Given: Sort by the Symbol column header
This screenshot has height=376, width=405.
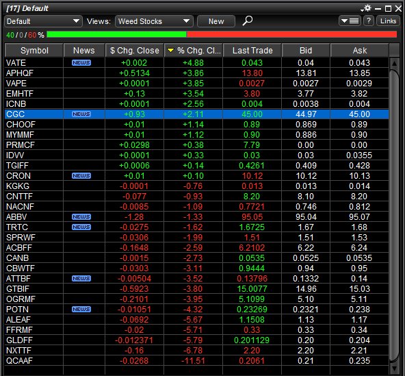Looking at the screenshot, I should pos(34,51).
